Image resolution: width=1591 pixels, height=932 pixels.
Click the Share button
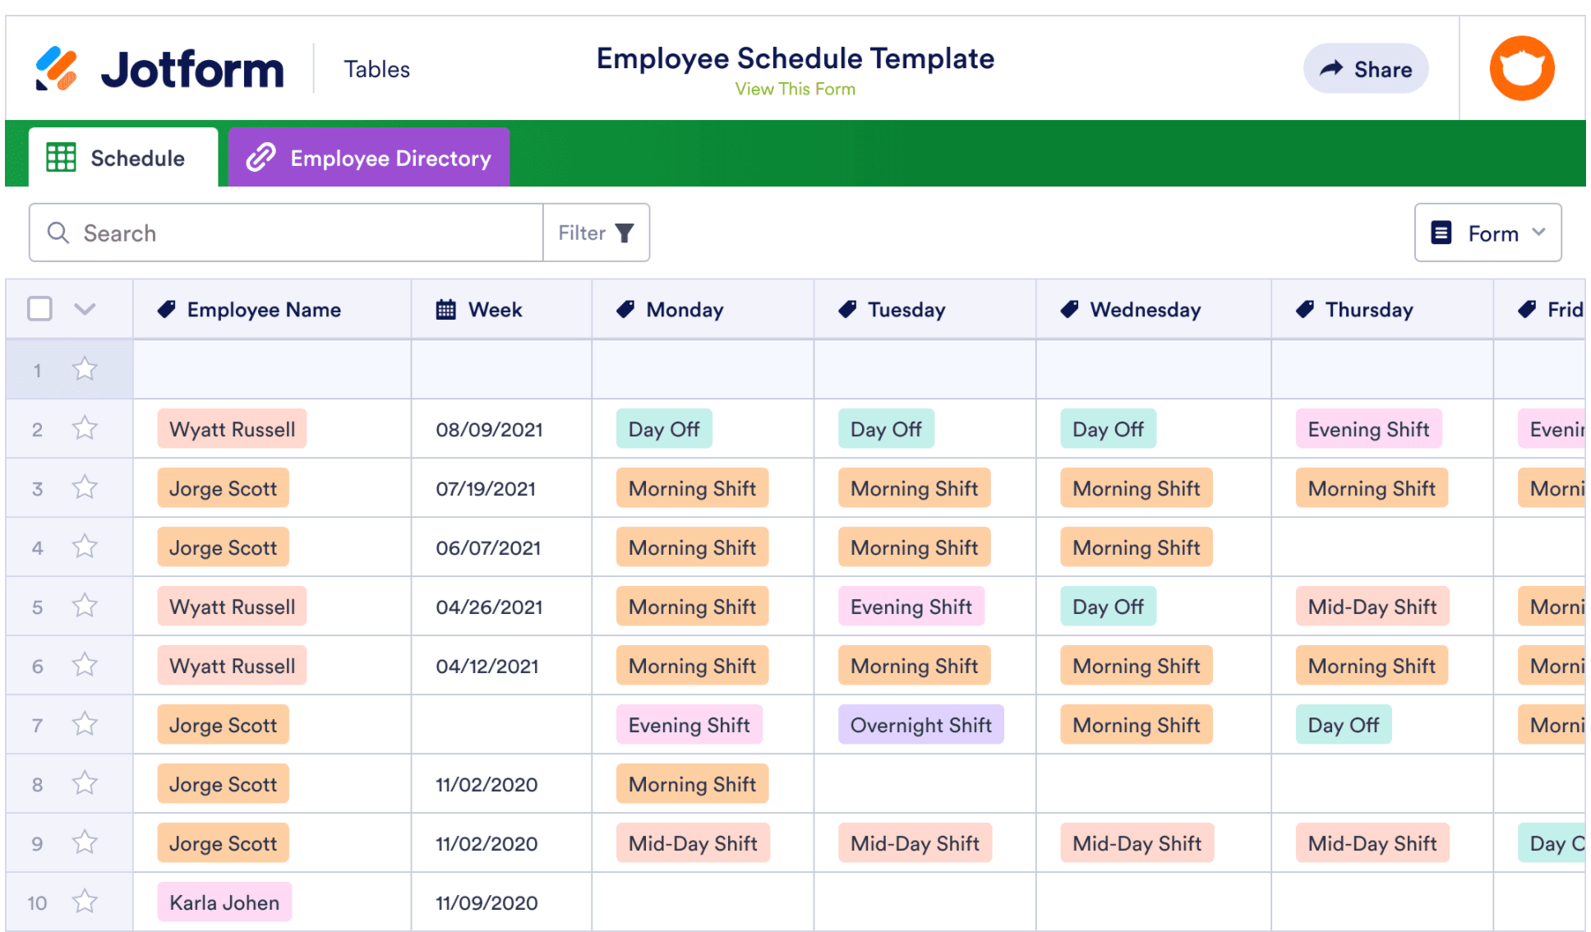click(x=1365, y=69)
